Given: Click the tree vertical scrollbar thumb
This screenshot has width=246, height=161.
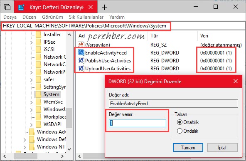Looking at the screenshot, I should point(69,118).
